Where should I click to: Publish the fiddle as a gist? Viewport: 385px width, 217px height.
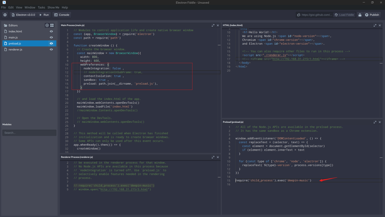(372, 15)
